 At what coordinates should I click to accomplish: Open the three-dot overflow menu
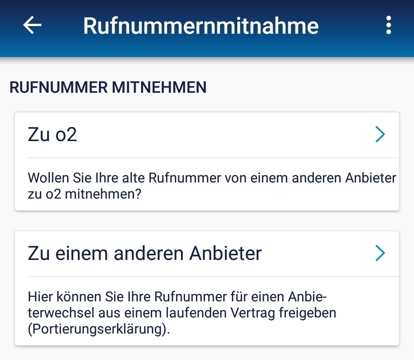tap(388, 25)
